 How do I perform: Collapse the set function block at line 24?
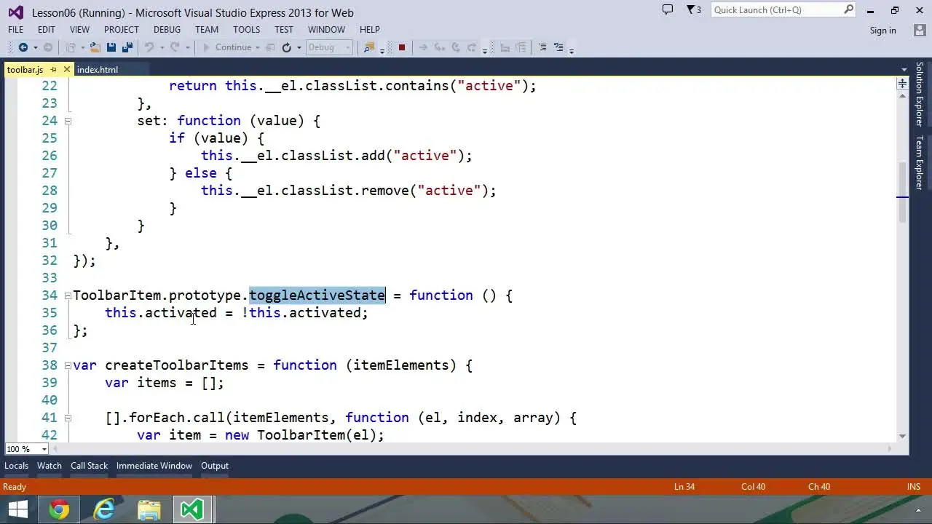68,121
